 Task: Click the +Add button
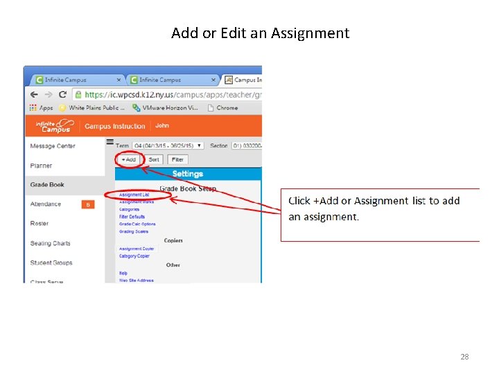coord(129,160)
